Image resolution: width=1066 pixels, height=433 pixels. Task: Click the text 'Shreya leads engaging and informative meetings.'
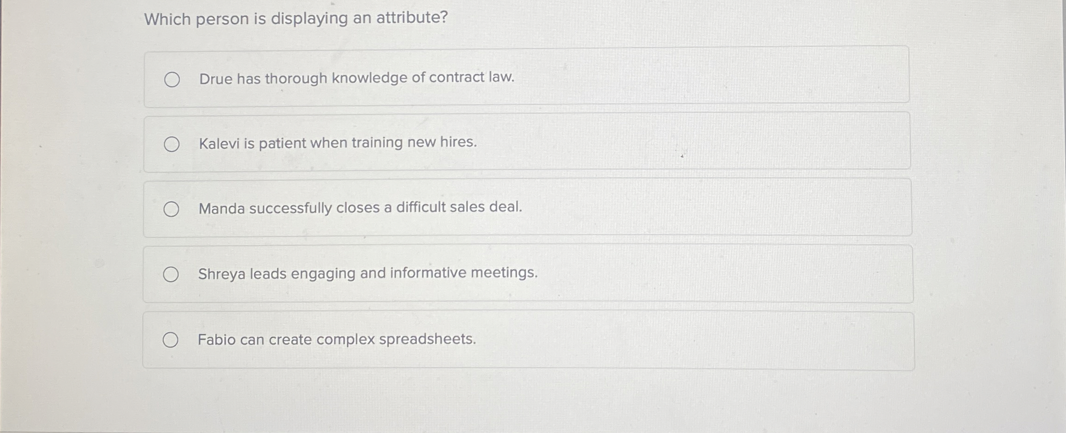[368, 273]
